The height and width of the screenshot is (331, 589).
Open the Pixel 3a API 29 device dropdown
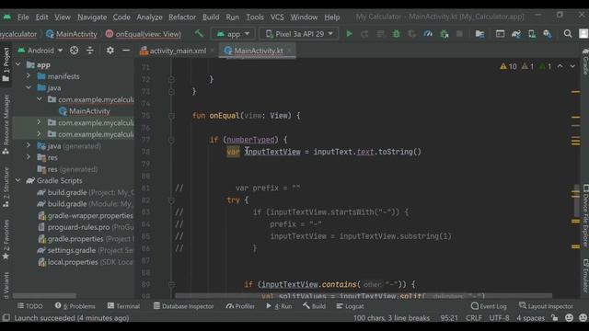click(299, 34)
